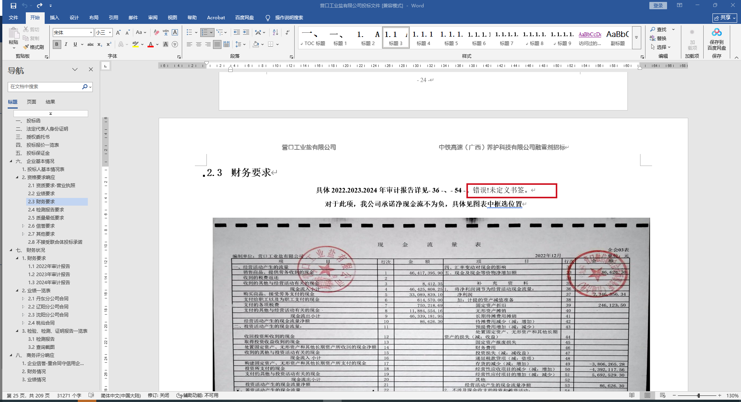741x402 pixels.
Task: Click Replace in Editing group
Action: tap(659, 38)
